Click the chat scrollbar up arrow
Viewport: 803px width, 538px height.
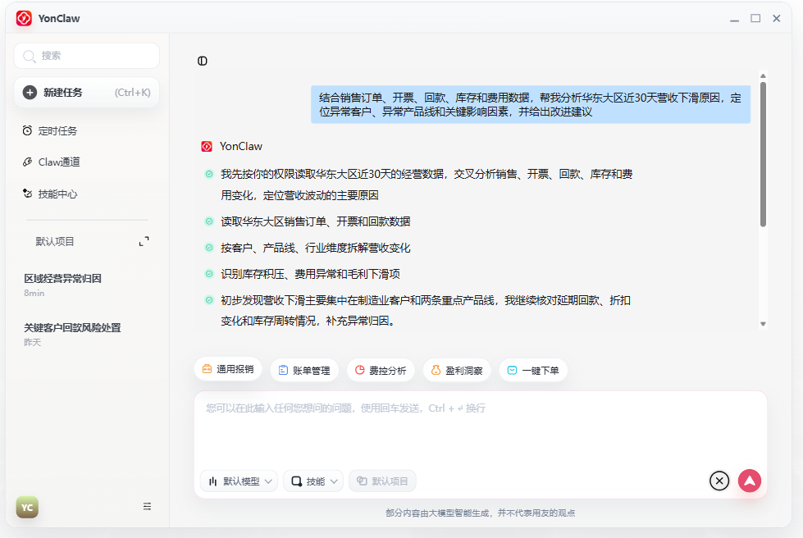pos(763,75)
